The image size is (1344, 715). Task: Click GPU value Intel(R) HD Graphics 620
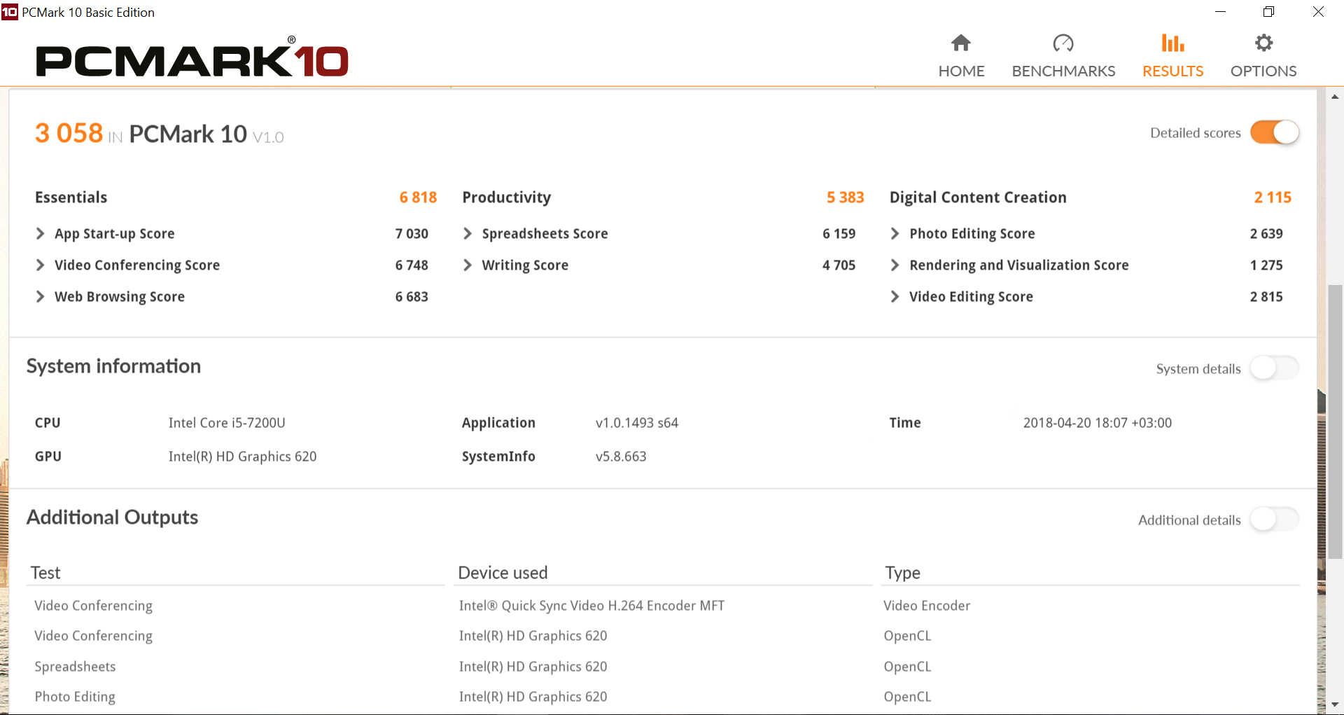tap(242, 457)
